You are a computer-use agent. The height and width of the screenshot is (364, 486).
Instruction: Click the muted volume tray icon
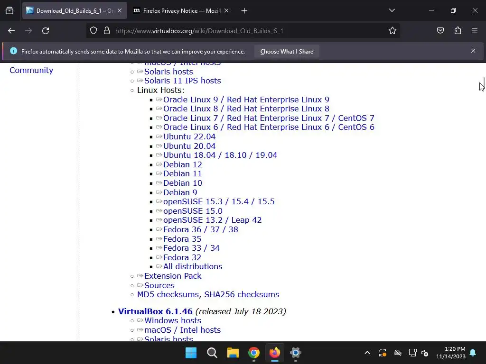[x=425, y=353]
